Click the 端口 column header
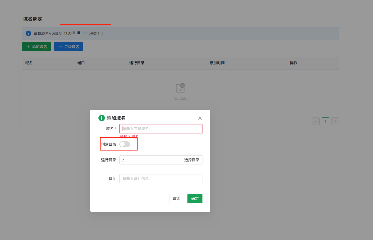The width and height of the screenshot is (373, 240). point(81,63)
